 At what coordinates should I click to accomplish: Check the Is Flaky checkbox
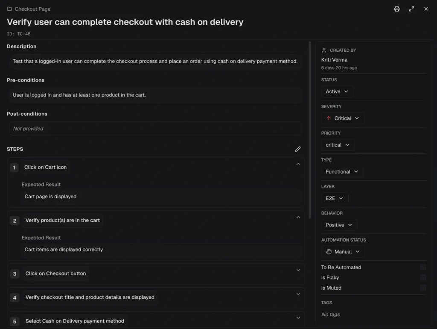(423, 278)
